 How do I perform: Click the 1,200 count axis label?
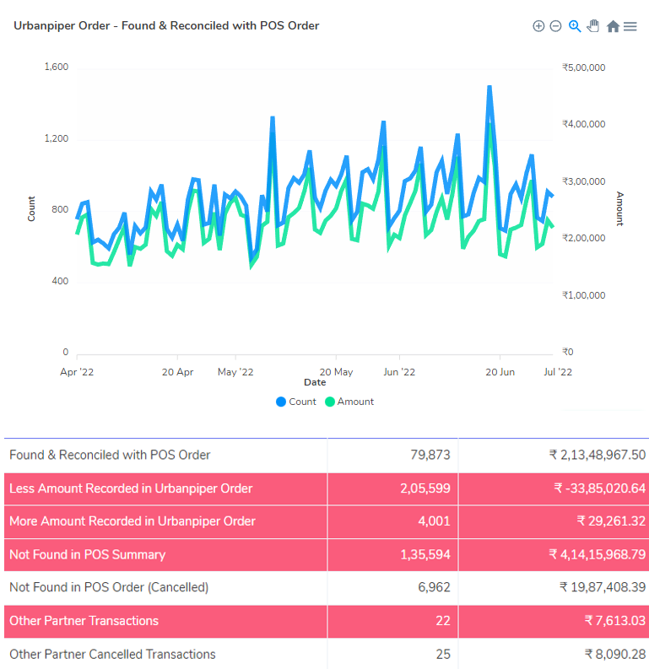click(x=57, y=138)
